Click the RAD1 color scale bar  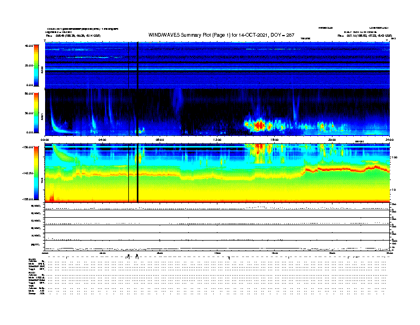click(36, 113)
